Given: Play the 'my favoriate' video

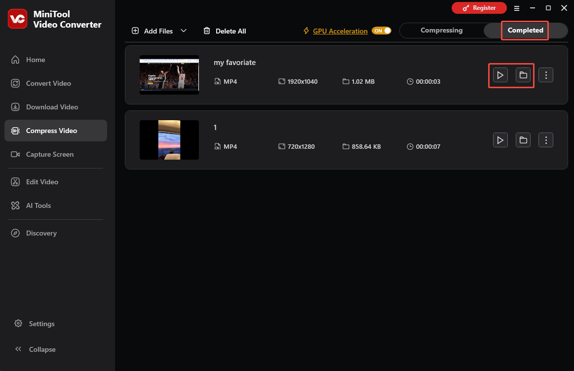Looking at the screenshot, I should tap(500, 75).
